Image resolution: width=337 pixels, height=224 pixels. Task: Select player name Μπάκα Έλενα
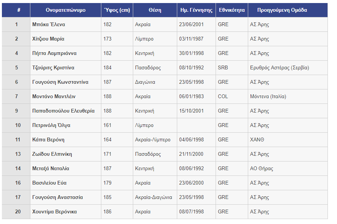coord(49,25)
